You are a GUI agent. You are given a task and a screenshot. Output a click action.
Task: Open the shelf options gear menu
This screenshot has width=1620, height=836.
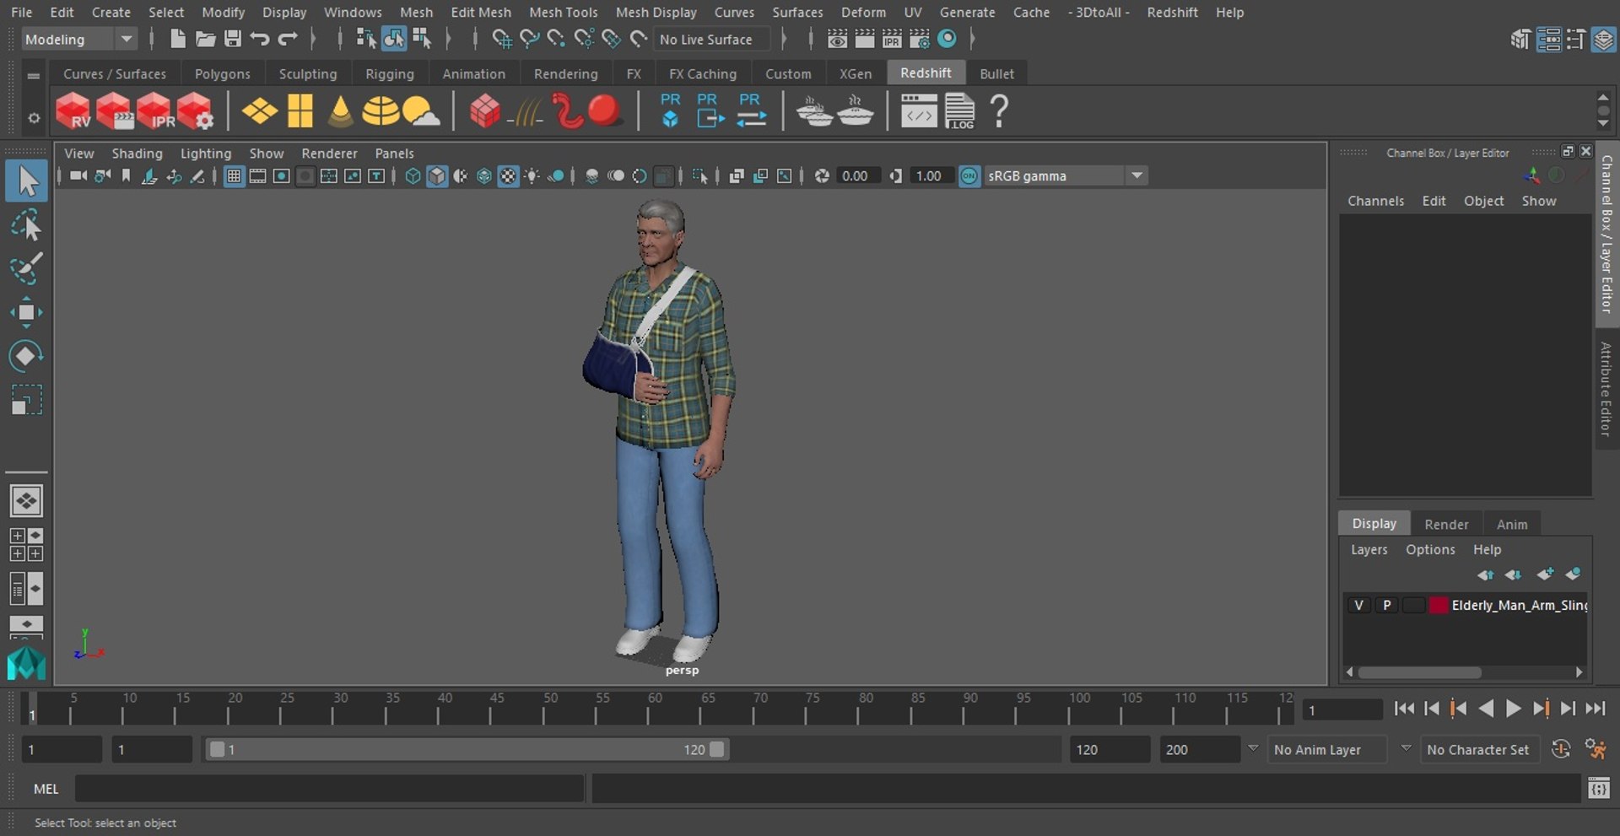[x=34, y=118]
